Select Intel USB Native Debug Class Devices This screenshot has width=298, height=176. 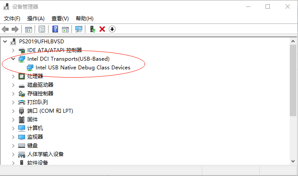pos(83,68)
